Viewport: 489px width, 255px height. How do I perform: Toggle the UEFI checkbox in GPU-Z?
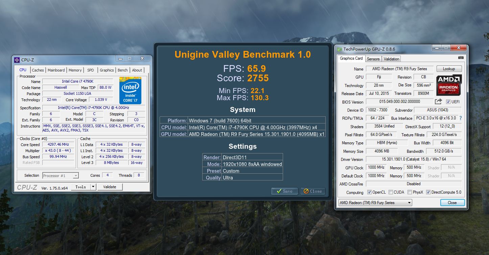click(x=448, y=102)
